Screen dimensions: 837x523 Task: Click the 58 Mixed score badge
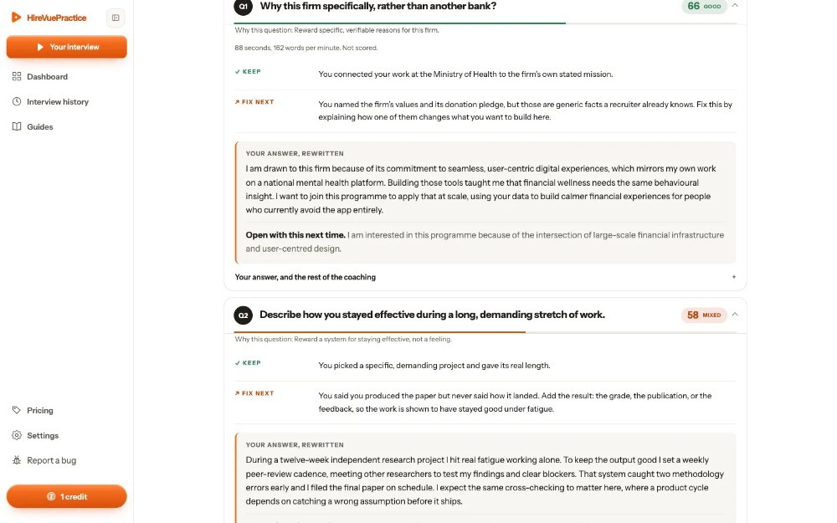704,315
